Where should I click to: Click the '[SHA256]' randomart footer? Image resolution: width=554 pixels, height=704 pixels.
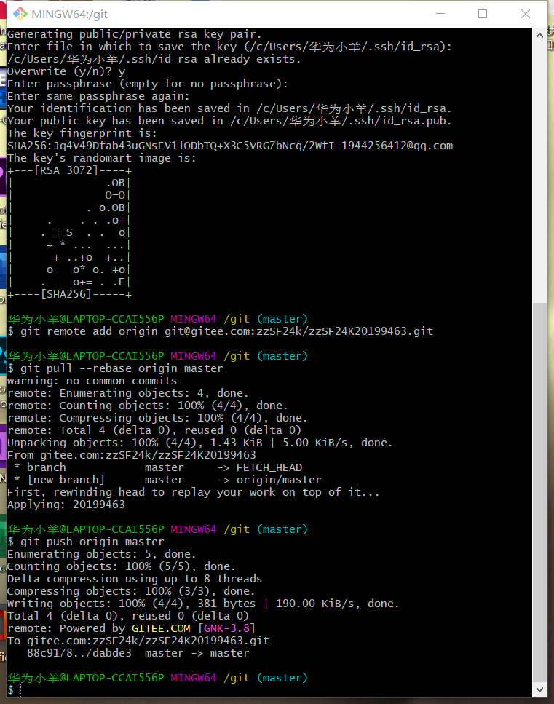[x=66, y=295]
